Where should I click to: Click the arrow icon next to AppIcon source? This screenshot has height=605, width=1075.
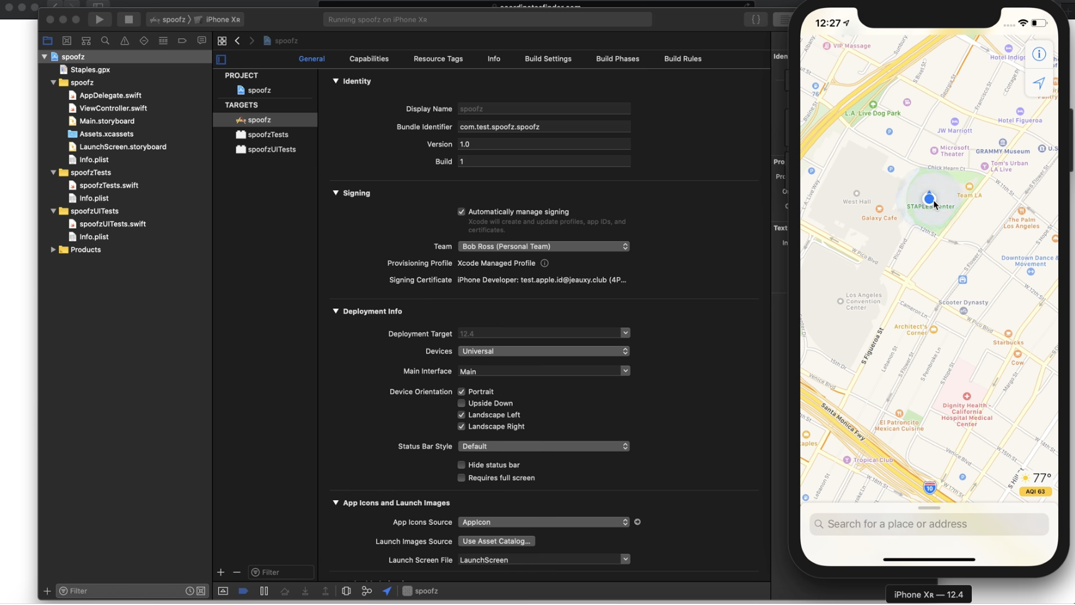tap(637, 522)
